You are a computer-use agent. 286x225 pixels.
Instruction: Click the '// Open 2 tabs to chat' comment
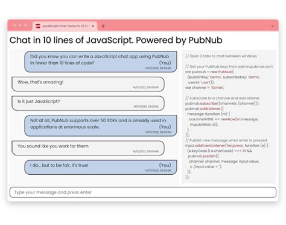(221, 56)
